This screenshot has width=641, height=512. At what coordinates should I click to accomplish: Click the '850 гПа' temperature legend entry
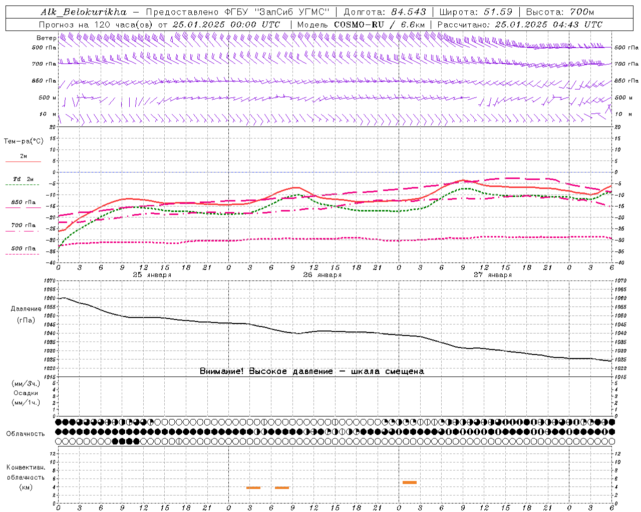click(23, 205)
